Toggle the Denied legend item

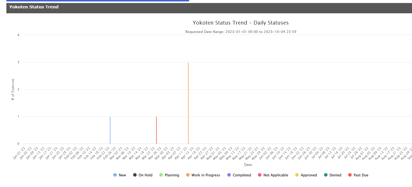point(335,175)
